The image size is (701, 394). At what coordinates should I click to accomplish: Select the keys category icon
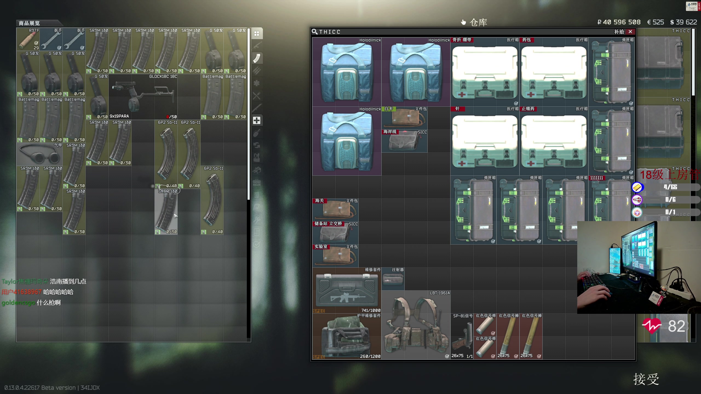click(x=257, y=220)
